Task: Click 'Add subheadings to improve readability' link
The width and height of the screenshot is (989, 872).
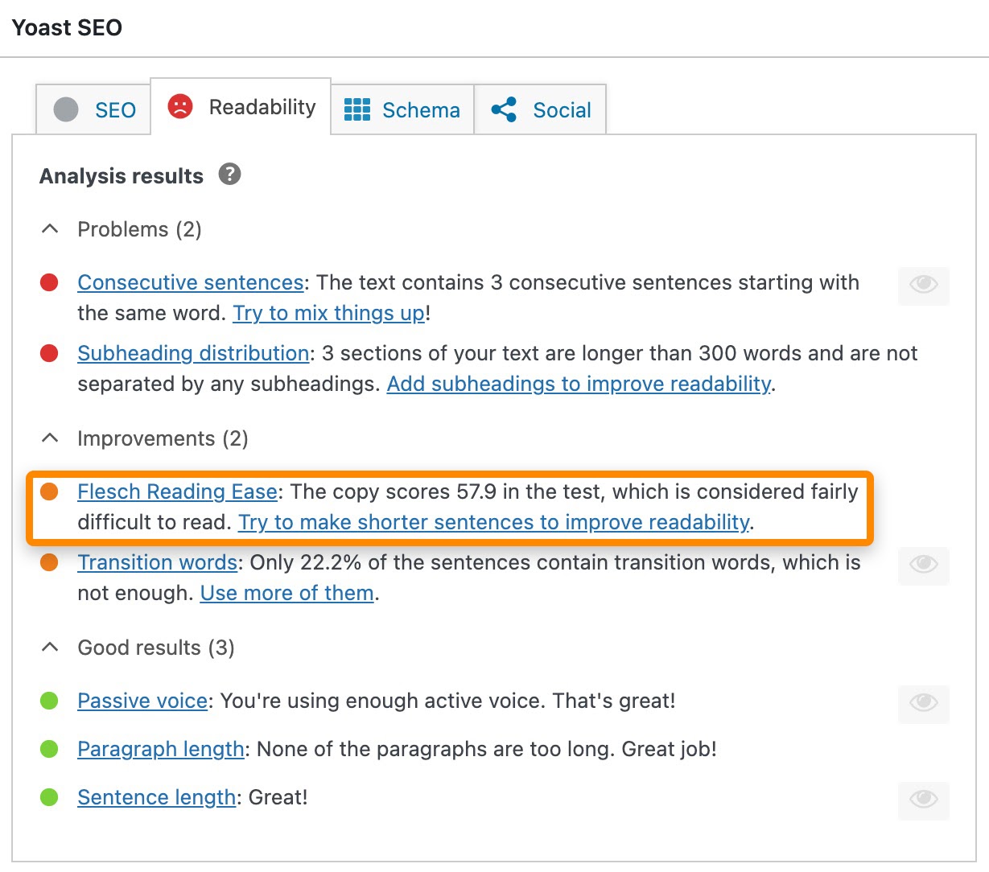Action: coord(579,384)
